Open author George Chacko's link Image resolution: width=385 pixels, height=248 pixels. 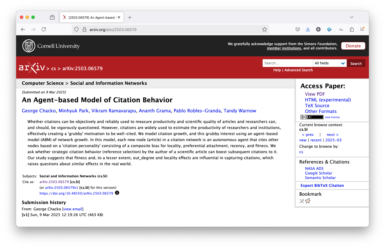[x=39, y=111]
